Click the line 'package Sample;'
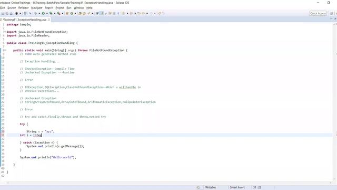Image resolution: width=337 pixels, height=190 pixels. coord(19,25)
